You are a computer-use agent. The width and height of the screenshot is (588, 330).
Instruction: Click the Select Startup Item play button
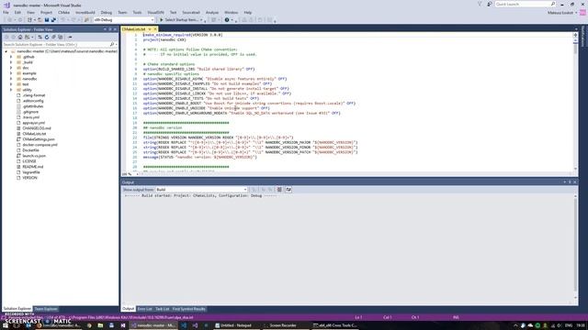coord(162,20)
